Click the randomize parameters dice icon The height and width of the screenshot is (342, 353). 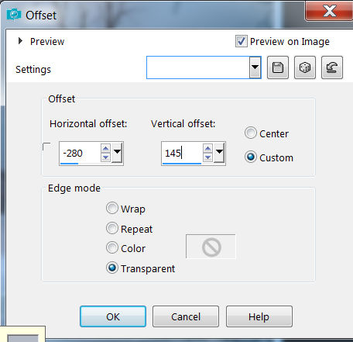click(x=305, y=67)
